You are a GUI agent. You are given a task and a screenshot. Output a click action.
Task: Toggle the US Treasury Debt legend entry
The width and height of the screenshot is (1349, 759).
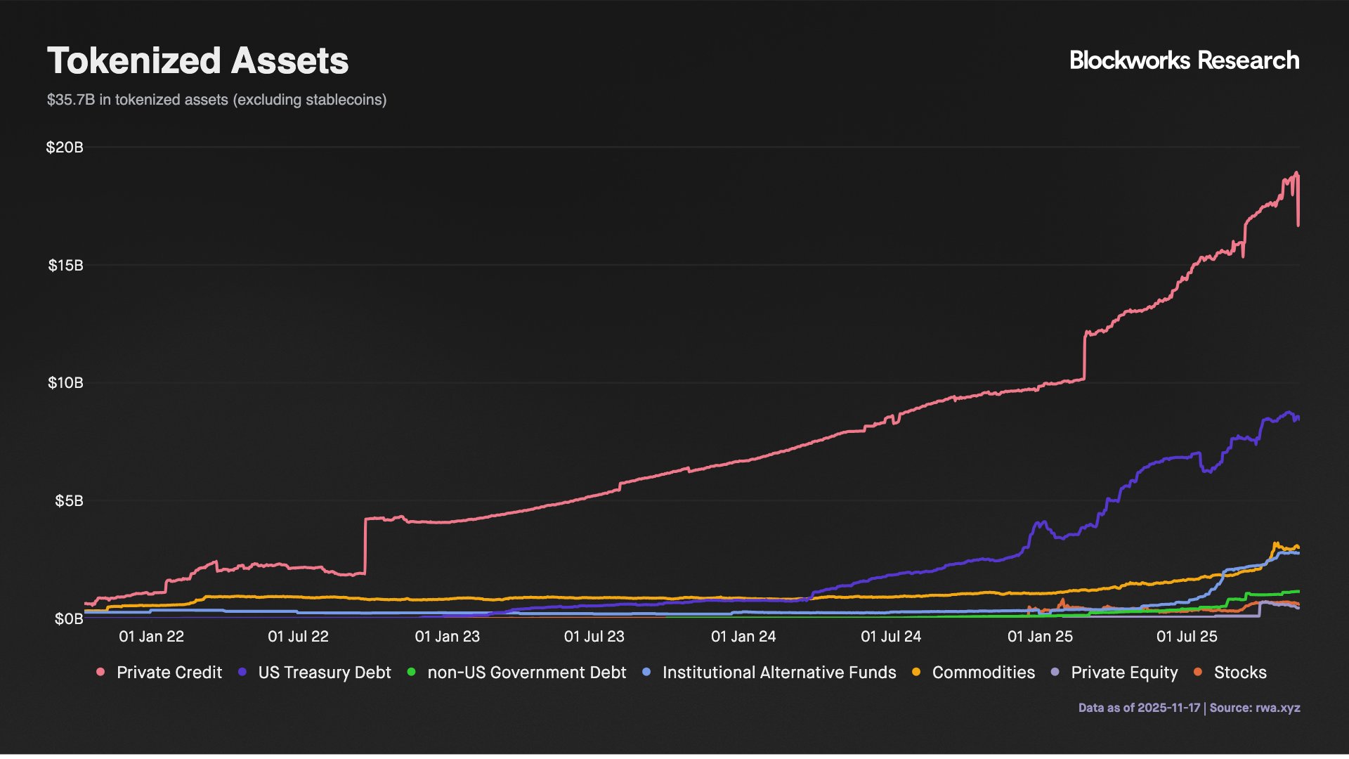(x=324, y=673)
